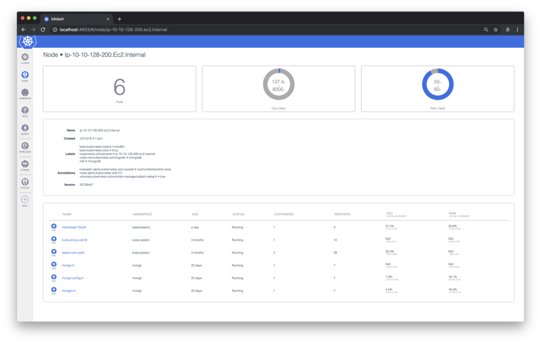541x344 pixels.
Task: Open the Secrets section icon
Action: click(25, 129)
